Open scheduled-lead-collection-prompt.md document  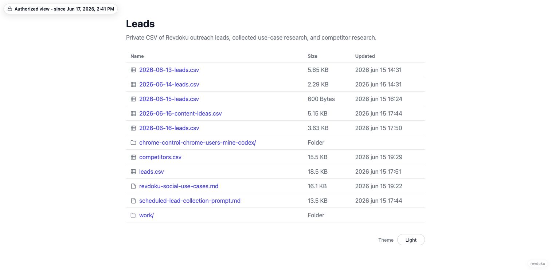coord(190,201)
